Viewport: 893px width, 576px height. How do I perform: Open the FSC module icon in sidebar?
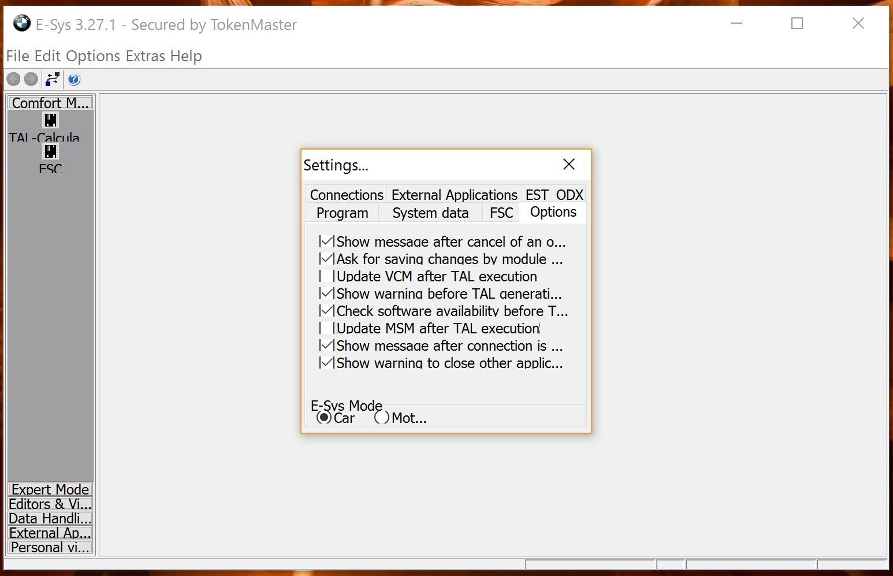[x=51, y=151]
